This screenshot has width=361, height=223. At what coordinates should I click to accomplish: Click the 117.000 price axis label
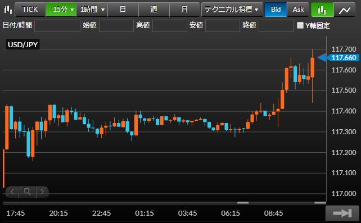[344, 194]
